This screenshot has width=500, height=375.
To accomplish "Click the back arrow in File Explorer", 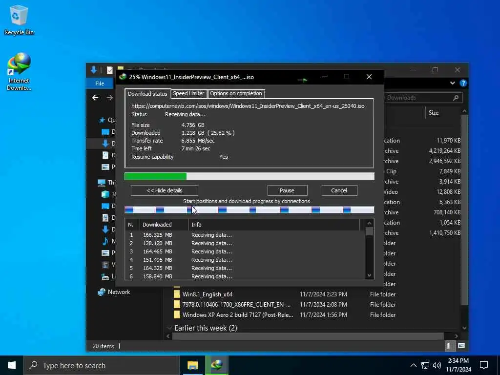I will click(95, 98).
